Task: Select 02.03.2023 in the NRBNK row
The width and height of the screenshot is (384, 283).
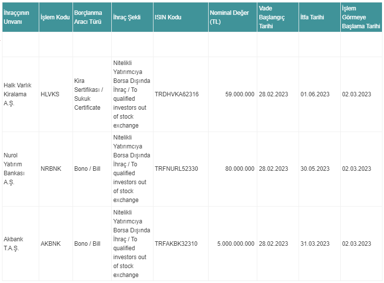Action: [357, 169]
